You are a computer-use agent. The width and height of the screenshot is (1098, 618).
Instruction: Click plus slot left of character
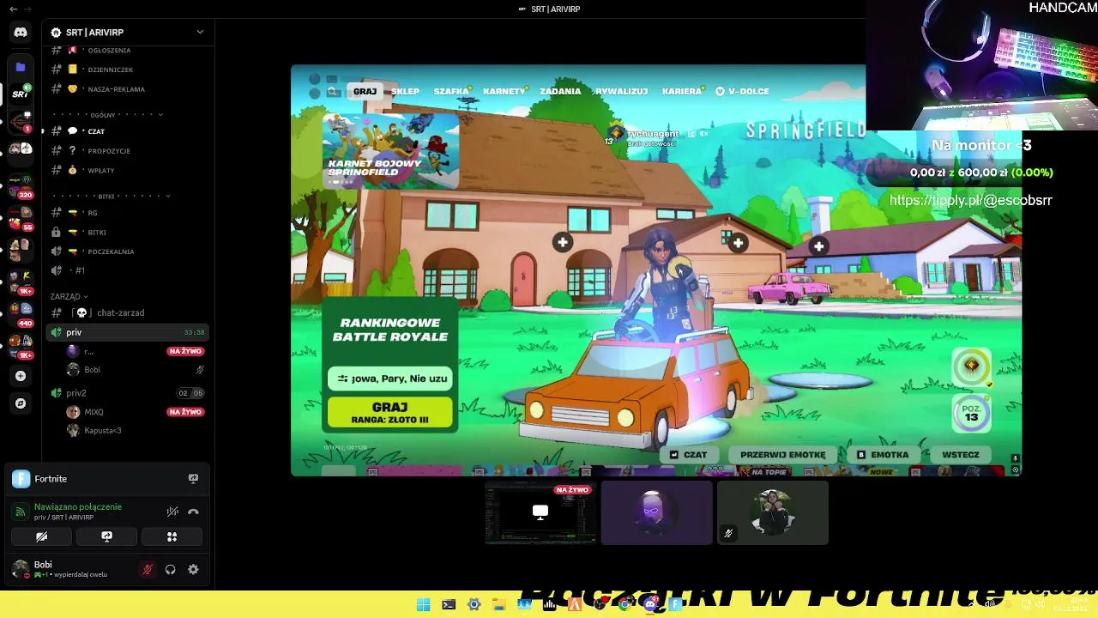click(x=563, y=243)
